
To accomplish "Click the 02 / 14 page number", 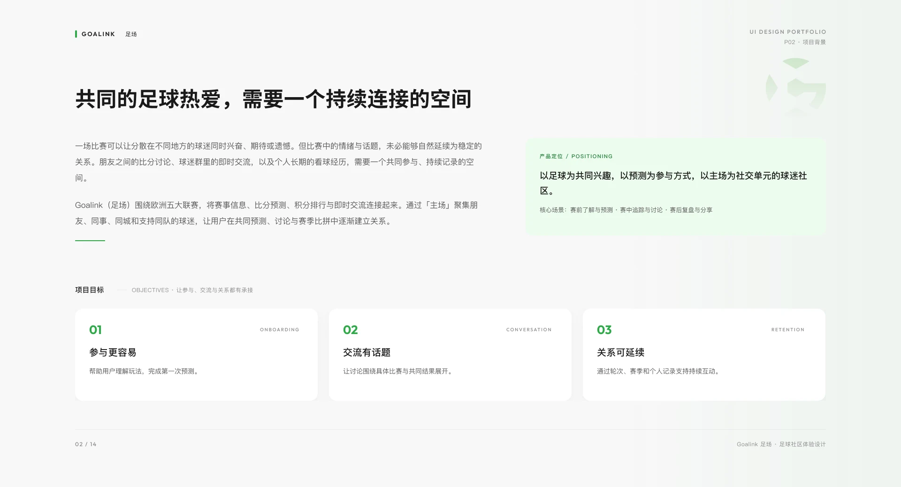I will pos(86,444).
